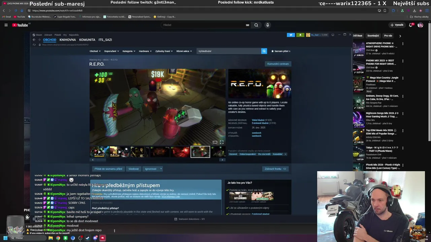Expand the Různé sekce dropdown
This screenshot has width=431, height=242.
pyautogui.click(x=184, y=51)
